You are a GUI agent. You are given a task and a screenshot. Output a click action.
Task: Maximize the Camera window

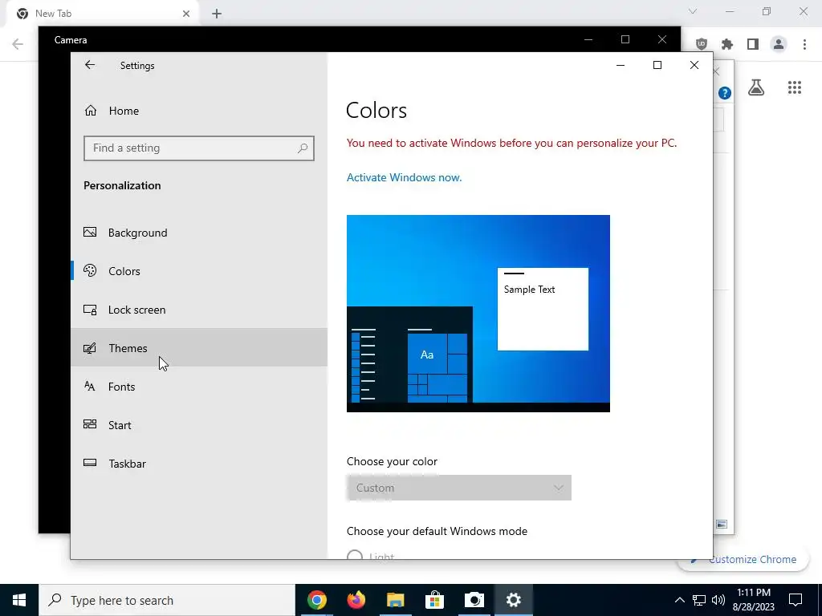[625, 39]
